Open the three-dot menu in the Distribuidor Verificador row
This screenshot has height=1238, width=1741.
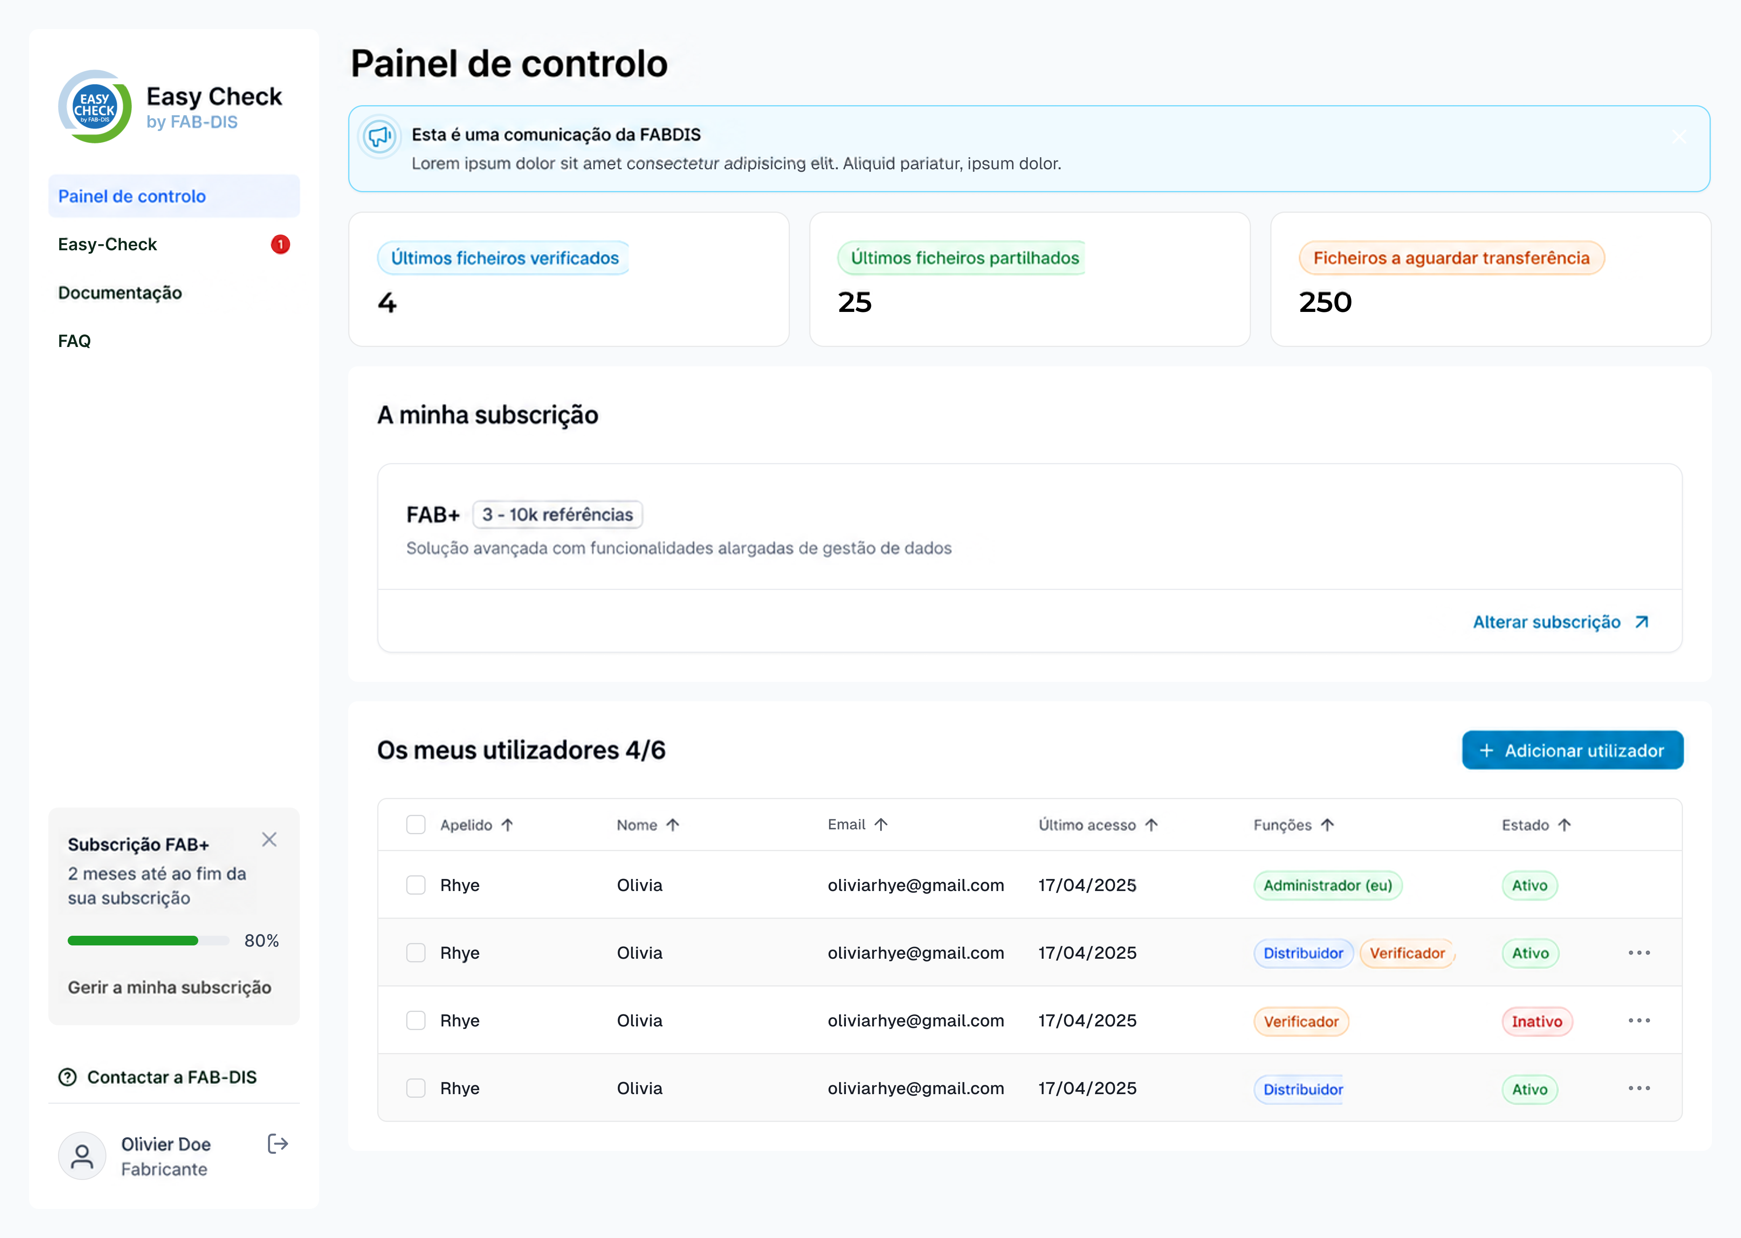1639,953
